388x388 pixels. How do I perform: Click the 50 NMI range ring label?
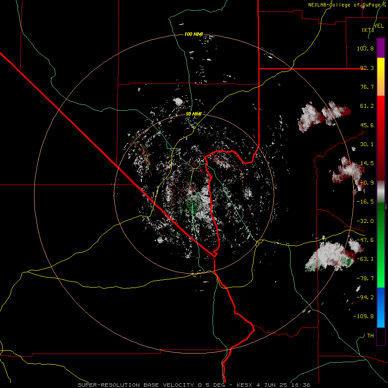[194, 114]
